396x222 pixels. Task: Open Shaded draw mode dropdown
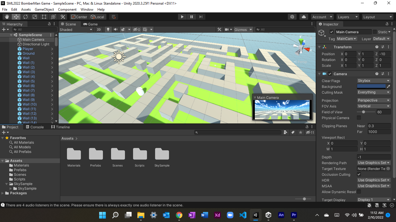(x=76, y=29)
